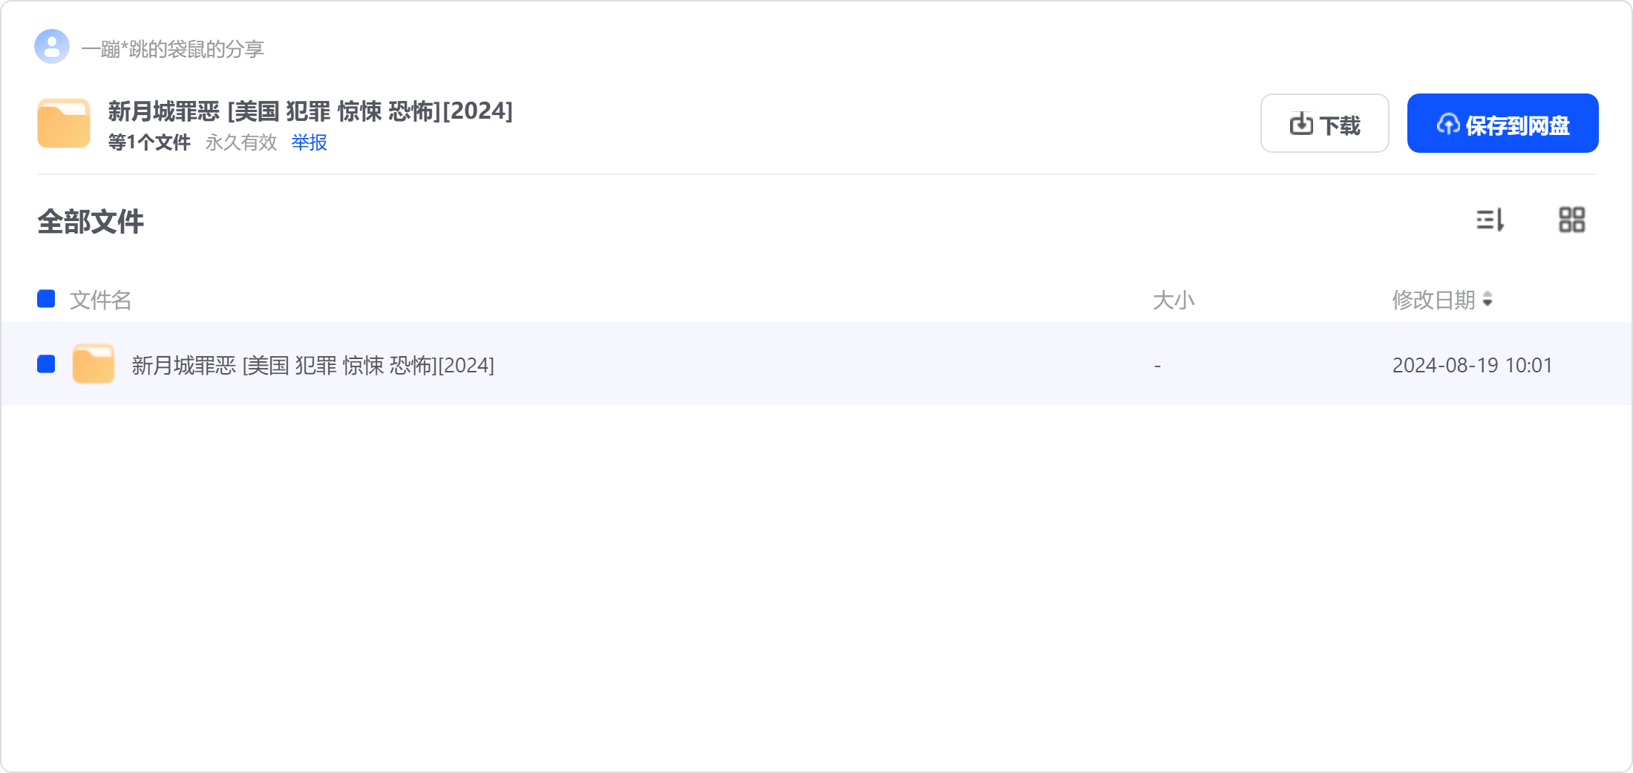Screen dimensions: 1633x773
Task: Click the 举报 report link
Action: tap(309, 142)
